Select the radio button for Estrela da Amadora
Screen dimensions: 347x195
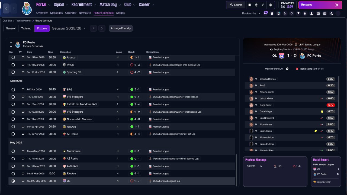click(x=13, y=104)
